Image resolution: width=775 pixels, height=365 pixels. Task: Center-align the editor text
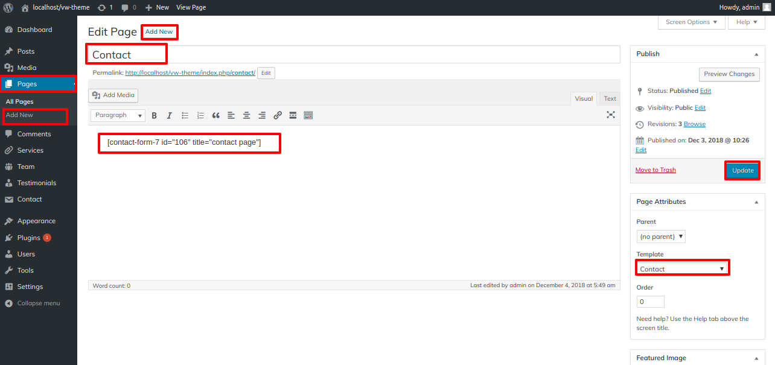pyautogui.click(x=246, y=115)
